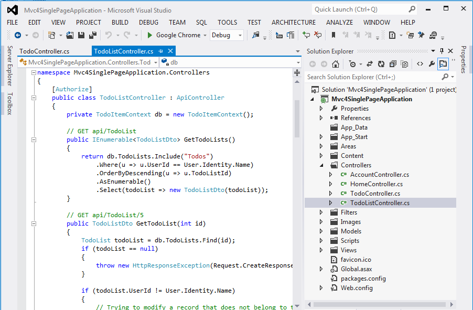
Task: Click the New Project toolbar icon
Action: pos(51,35)
